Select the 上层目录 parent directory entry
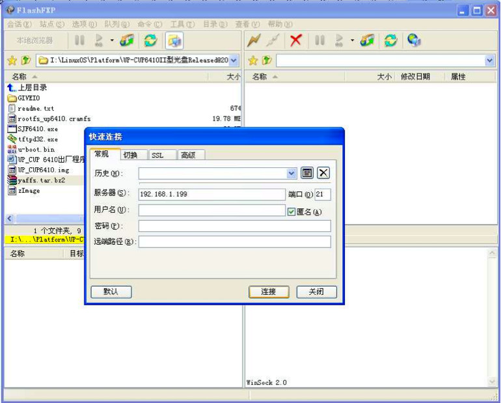The image size is (501, 403). pos(27,88)
